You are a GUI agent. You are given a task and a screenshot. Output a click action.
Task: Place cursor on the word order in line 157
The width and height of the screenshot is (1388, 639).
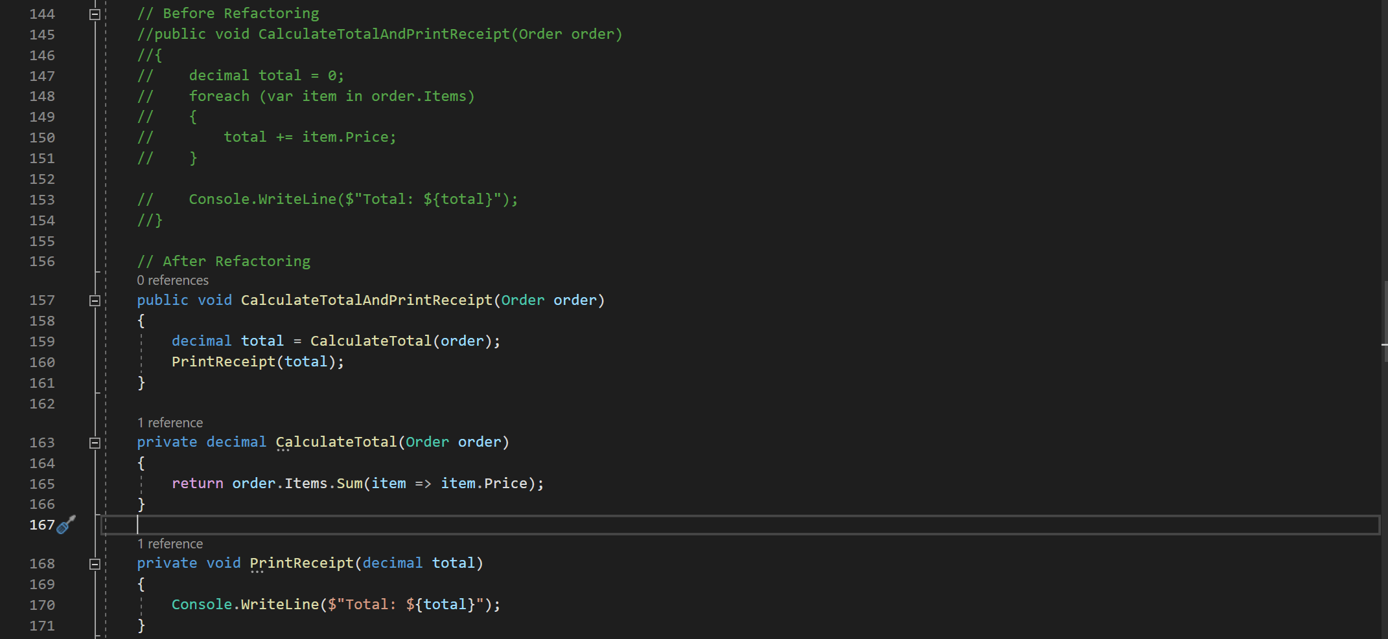coord(575,300)
